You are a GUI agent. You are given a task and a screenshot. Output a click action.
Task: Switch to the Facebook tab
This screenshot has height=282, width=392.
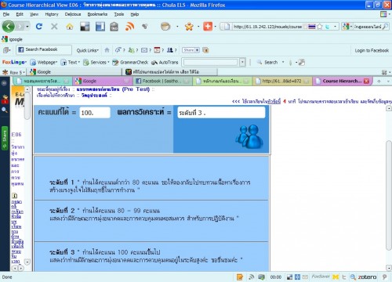coord(162,81)
